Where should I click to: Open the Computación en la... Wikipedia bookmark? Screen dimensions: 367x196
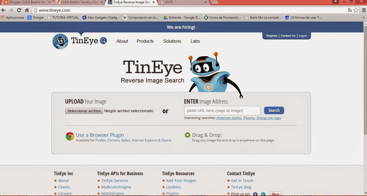click(141, 18)
